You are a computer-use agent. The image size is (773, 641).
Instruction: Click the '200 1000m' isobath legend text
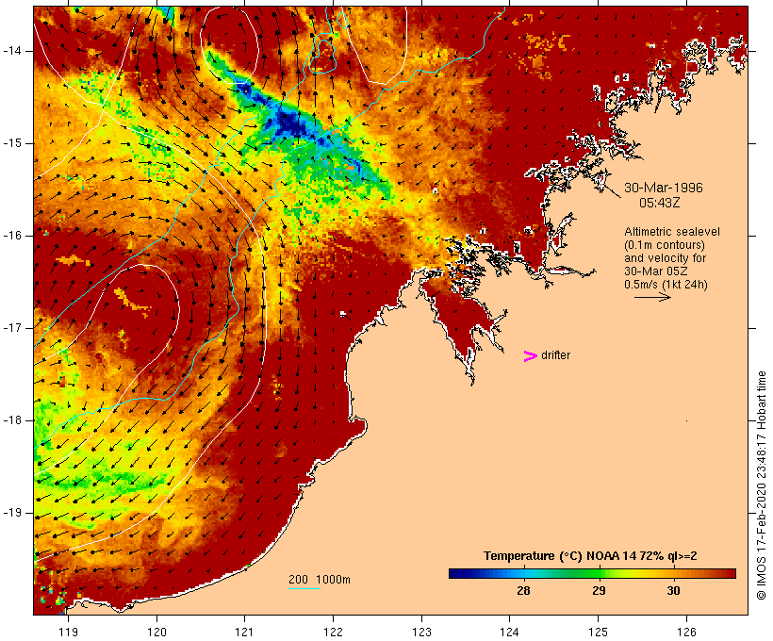click(x=320, y=580)
